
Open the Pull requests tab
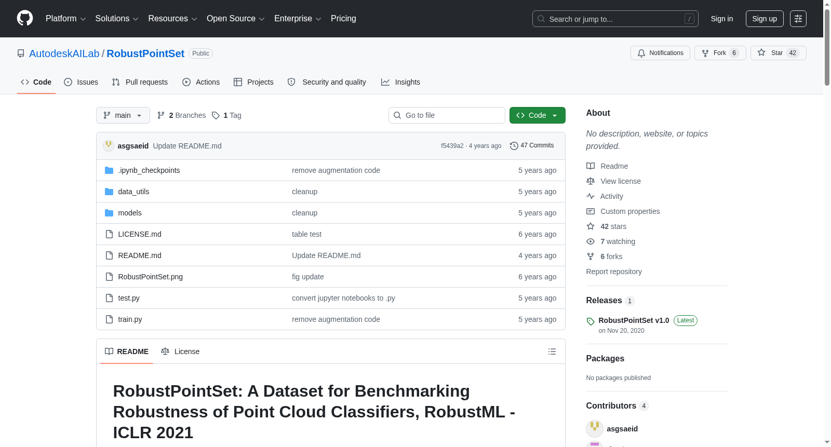(140, 82)
